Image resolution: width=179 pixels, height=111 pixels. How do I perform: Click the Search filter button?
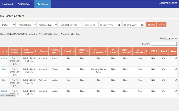[x=151, y=24]
